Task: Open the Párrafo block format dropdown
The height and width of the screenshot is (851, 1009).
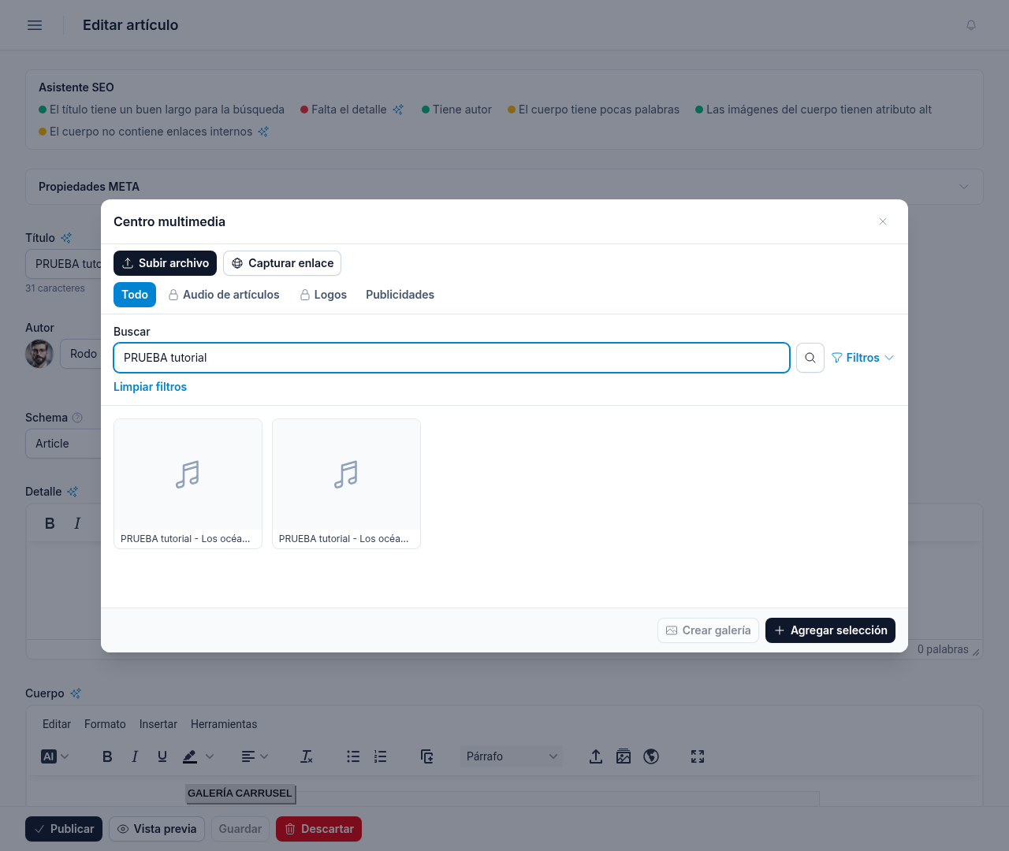Action: 512,756
